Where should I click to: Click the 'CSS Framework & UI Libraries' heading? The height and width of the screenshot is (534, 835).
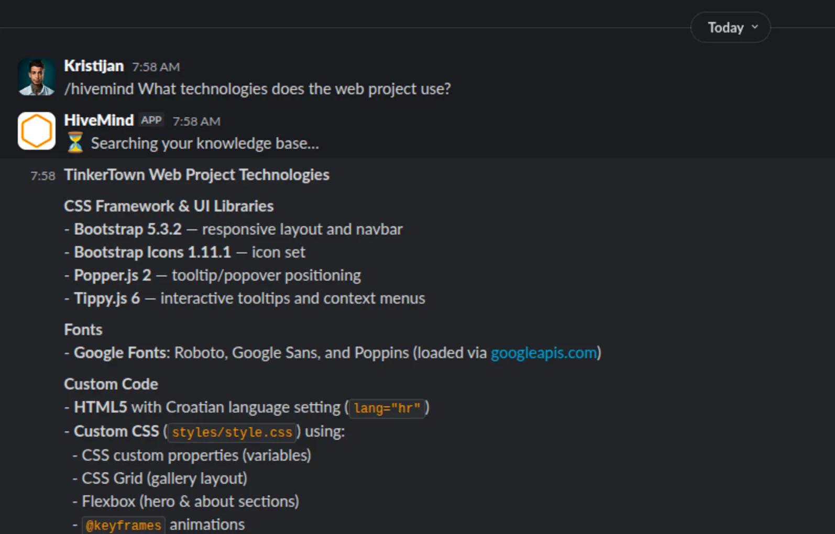pyautogui.click(x=169, y=206)
